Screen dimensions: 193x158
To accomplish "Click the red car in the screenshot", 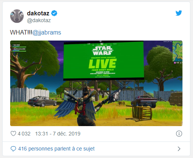I will 144,101.
